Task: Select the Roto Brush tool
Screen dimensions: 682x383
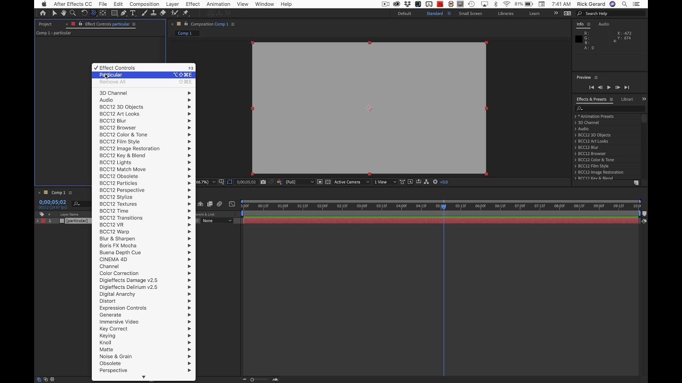Action: point(174,13)
